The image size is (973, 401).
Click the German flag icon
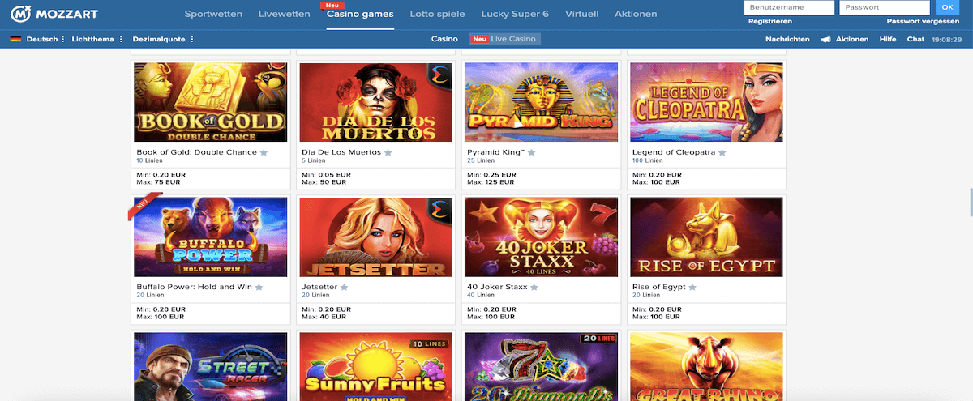[15, 39]
